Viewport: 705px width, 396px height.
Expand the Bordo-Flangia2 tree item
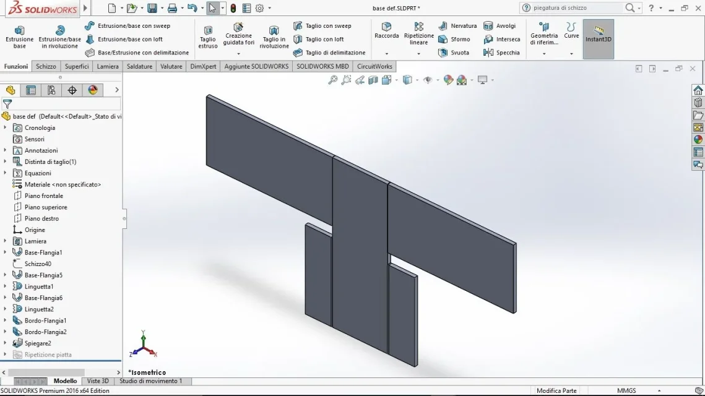tap(5, 332)
